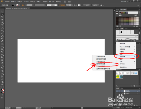This screenshot has height=109, width=141.
Task: Select the Line Segment tool
Action: [2, 28]
